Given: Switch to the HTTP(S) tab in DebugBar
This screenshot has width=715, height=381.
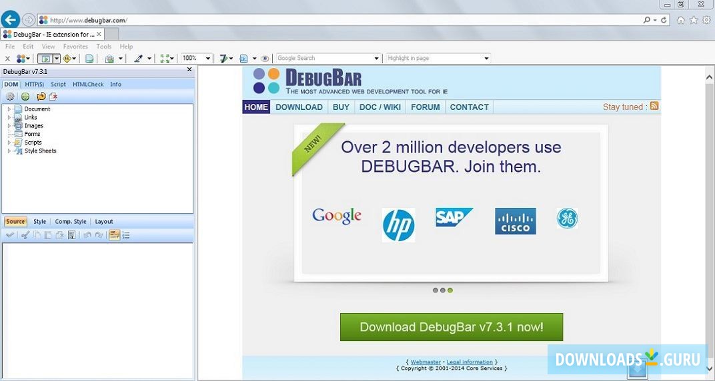Looking at the screenshot, I should pos(35,84).
